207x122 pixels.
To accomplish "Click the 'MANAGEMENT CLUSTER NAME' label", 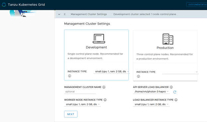I will click(83, 87).
